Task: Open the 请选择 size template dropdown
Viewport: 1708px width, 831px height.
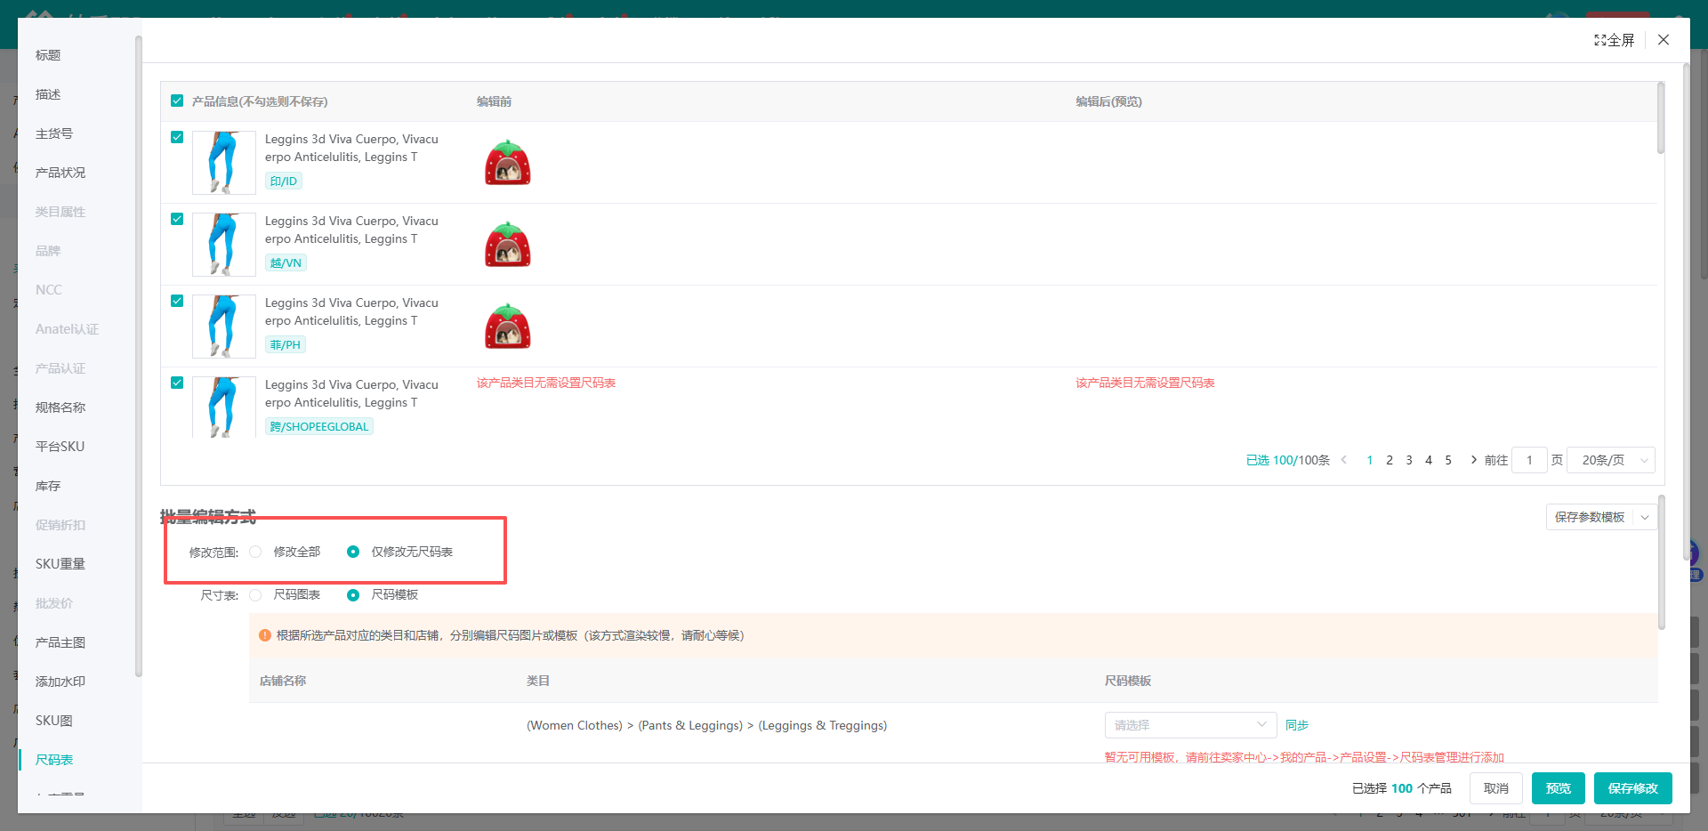Action: tap(1190, 725)
